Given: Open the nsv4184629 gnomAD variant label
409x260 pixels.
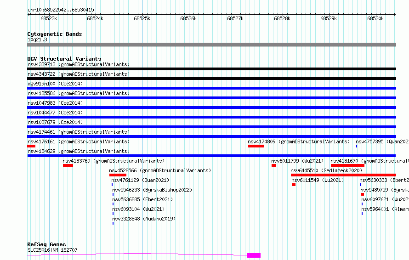Looking at the screenshot, I should 79,151.
